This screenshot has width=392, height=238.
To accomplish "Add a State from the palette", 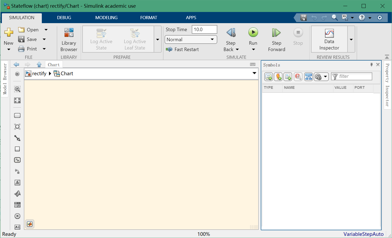I will coord(17,115).
